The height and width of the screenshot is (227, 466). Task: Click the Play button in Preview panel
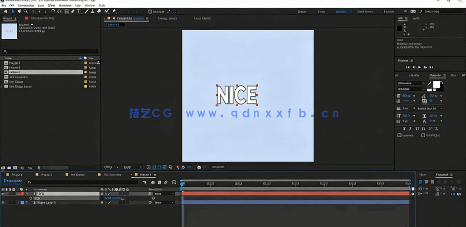pos(420,67)
